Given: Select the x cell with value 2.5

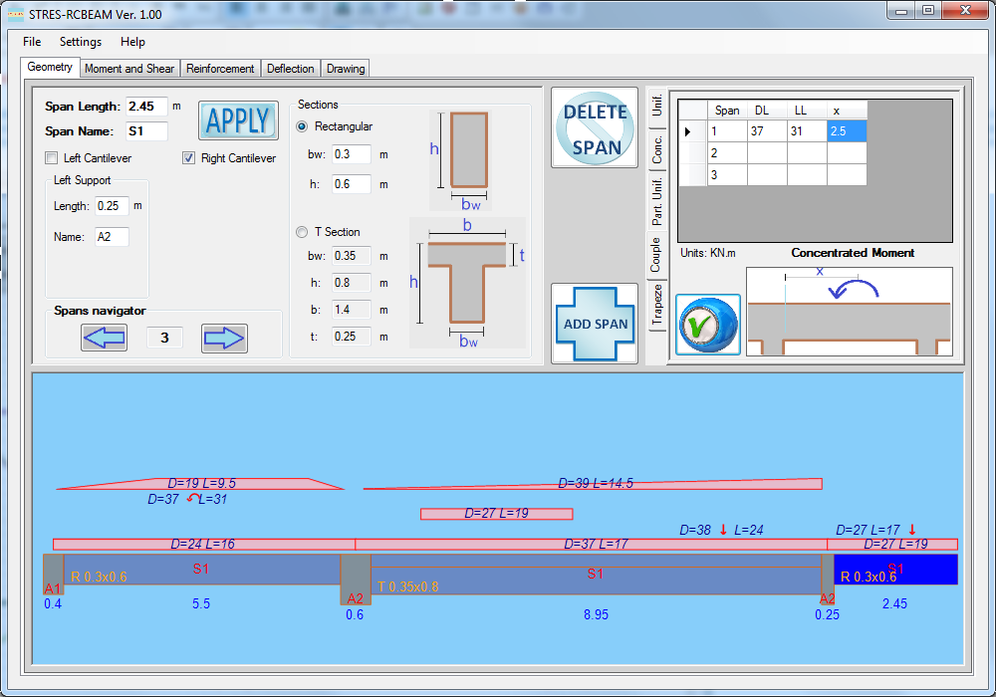Looking at the screenshot, I should [846, 131].
